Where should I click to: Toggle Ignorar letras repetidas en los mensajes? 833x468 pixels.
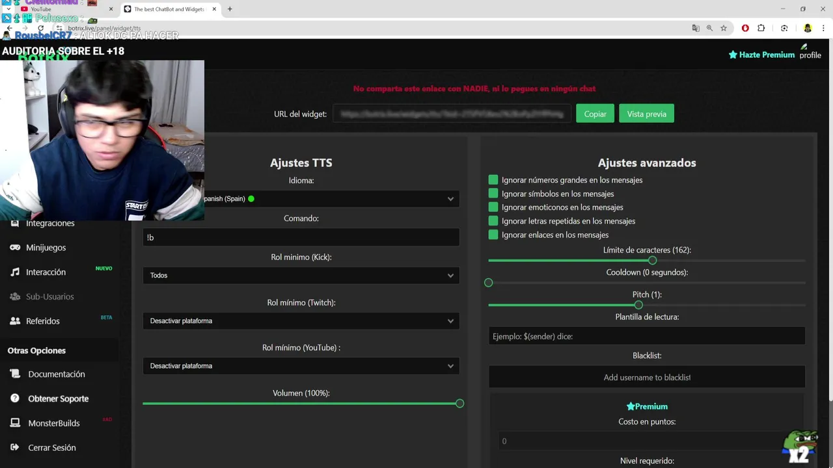493,221
